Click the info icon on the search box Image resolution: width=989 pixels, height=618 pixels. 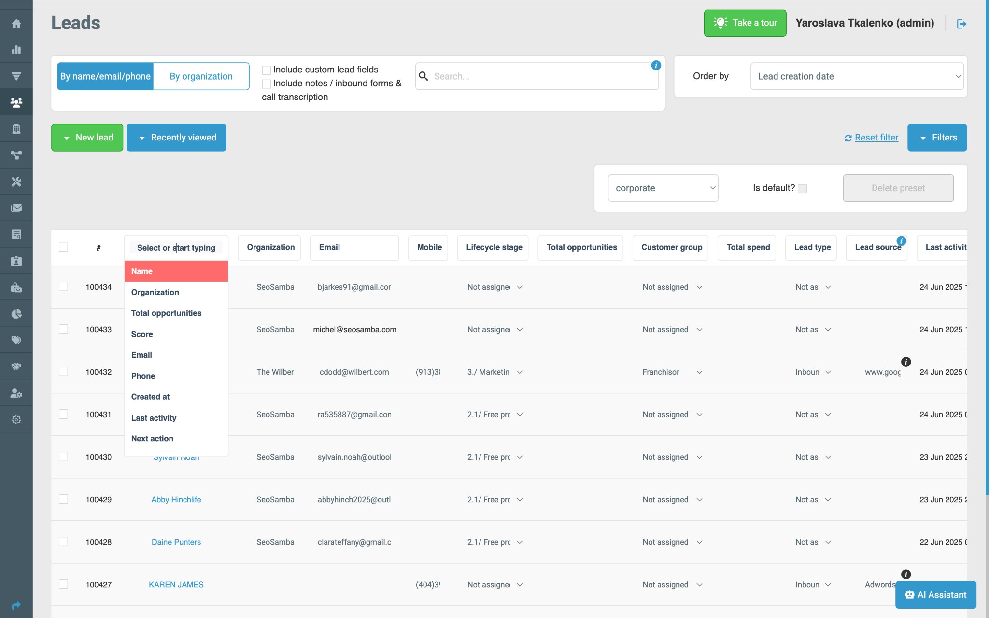656,65
